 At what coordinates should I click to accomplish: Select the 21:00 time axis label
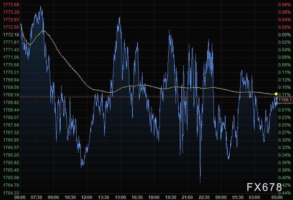pyautogui.click(x=187, y=197)
